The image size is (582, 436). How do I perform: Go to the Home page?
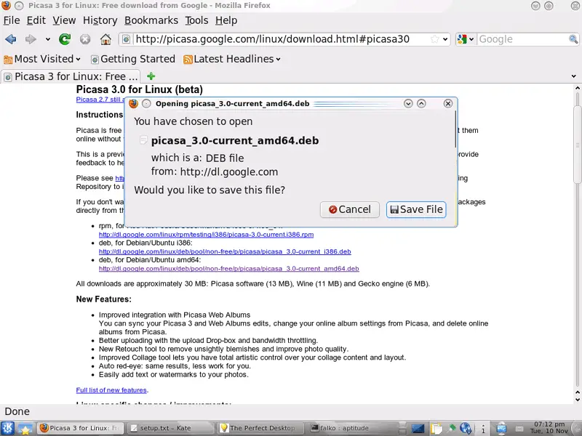coord(105,39)
